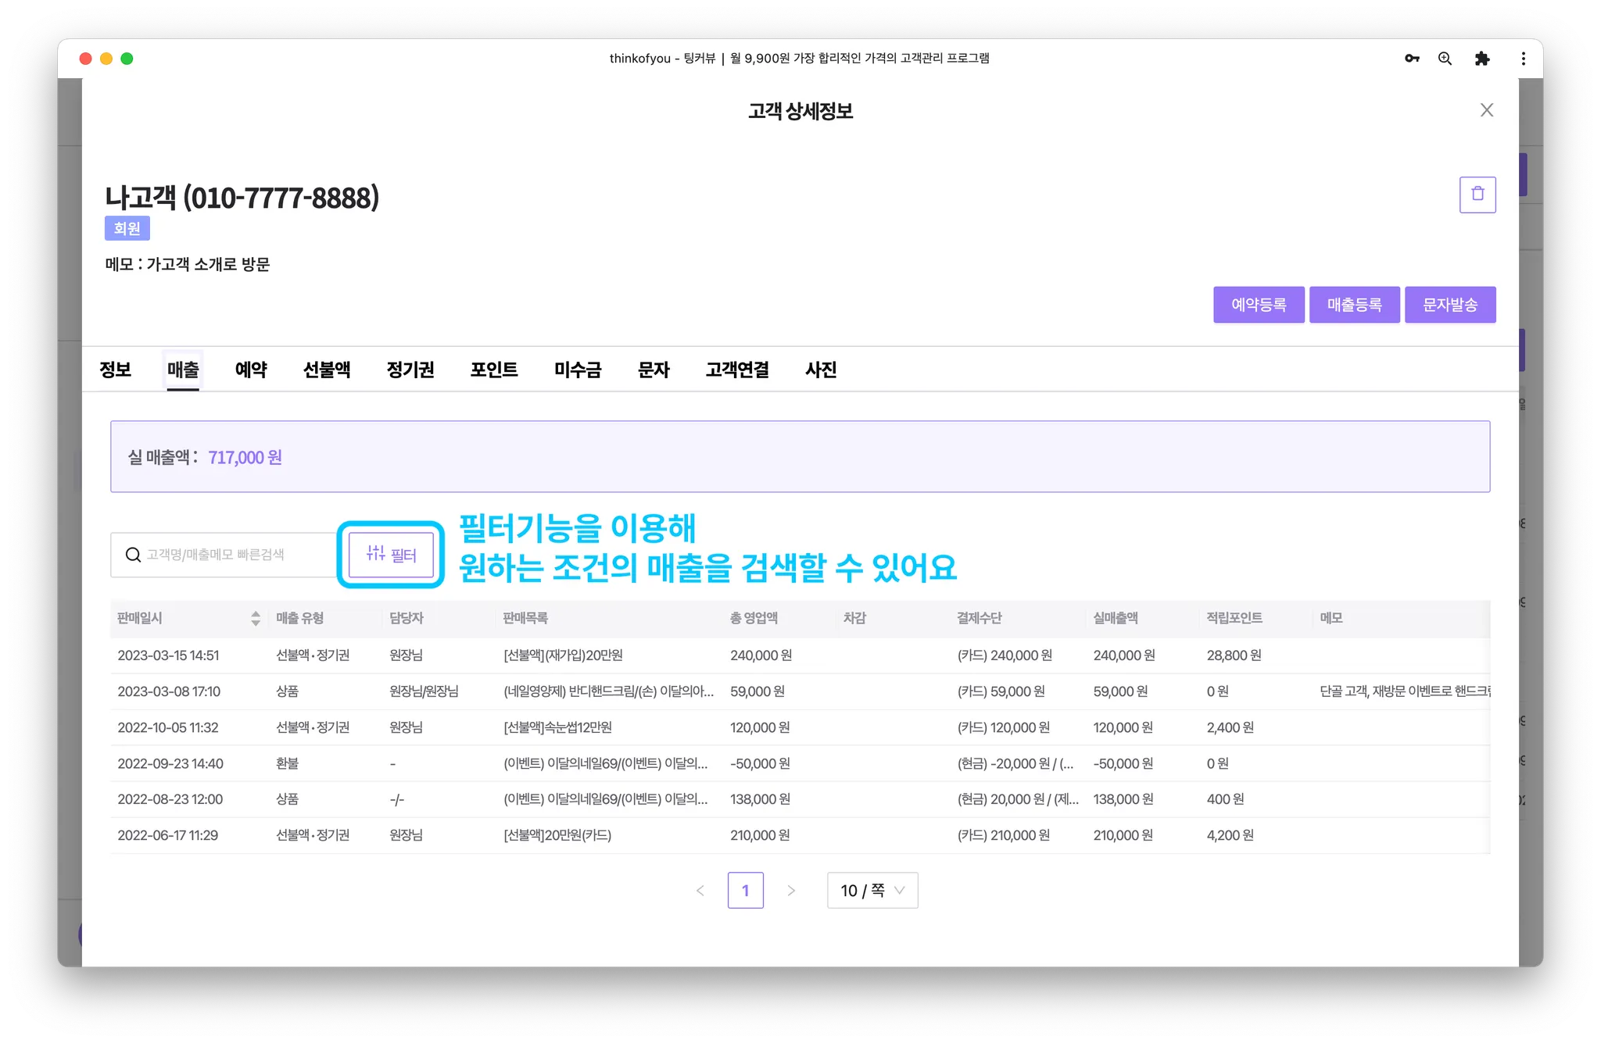
Task: Expand the 10 / 쪽 page size dropdown
Action: point(872,891)
